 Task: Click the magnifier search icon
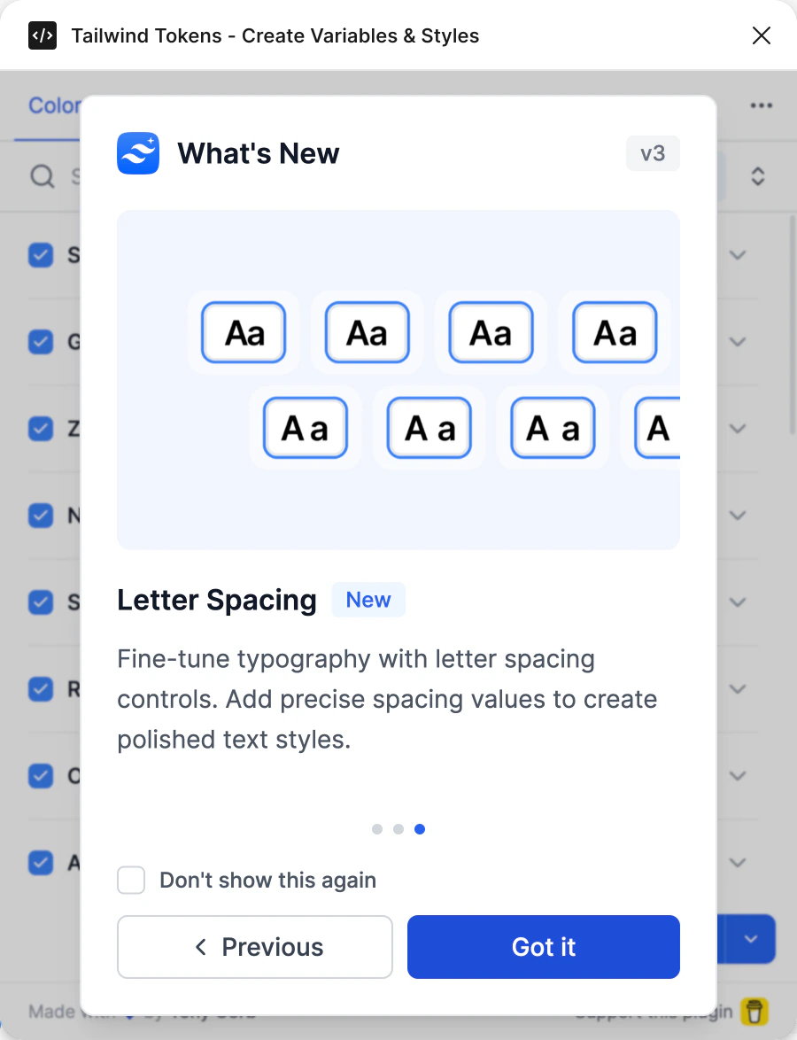coord(43,176)
